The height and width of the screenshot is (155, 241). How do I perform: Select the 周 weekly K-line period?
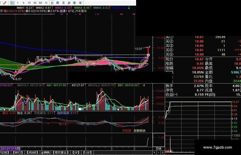[x=57, y=3]
